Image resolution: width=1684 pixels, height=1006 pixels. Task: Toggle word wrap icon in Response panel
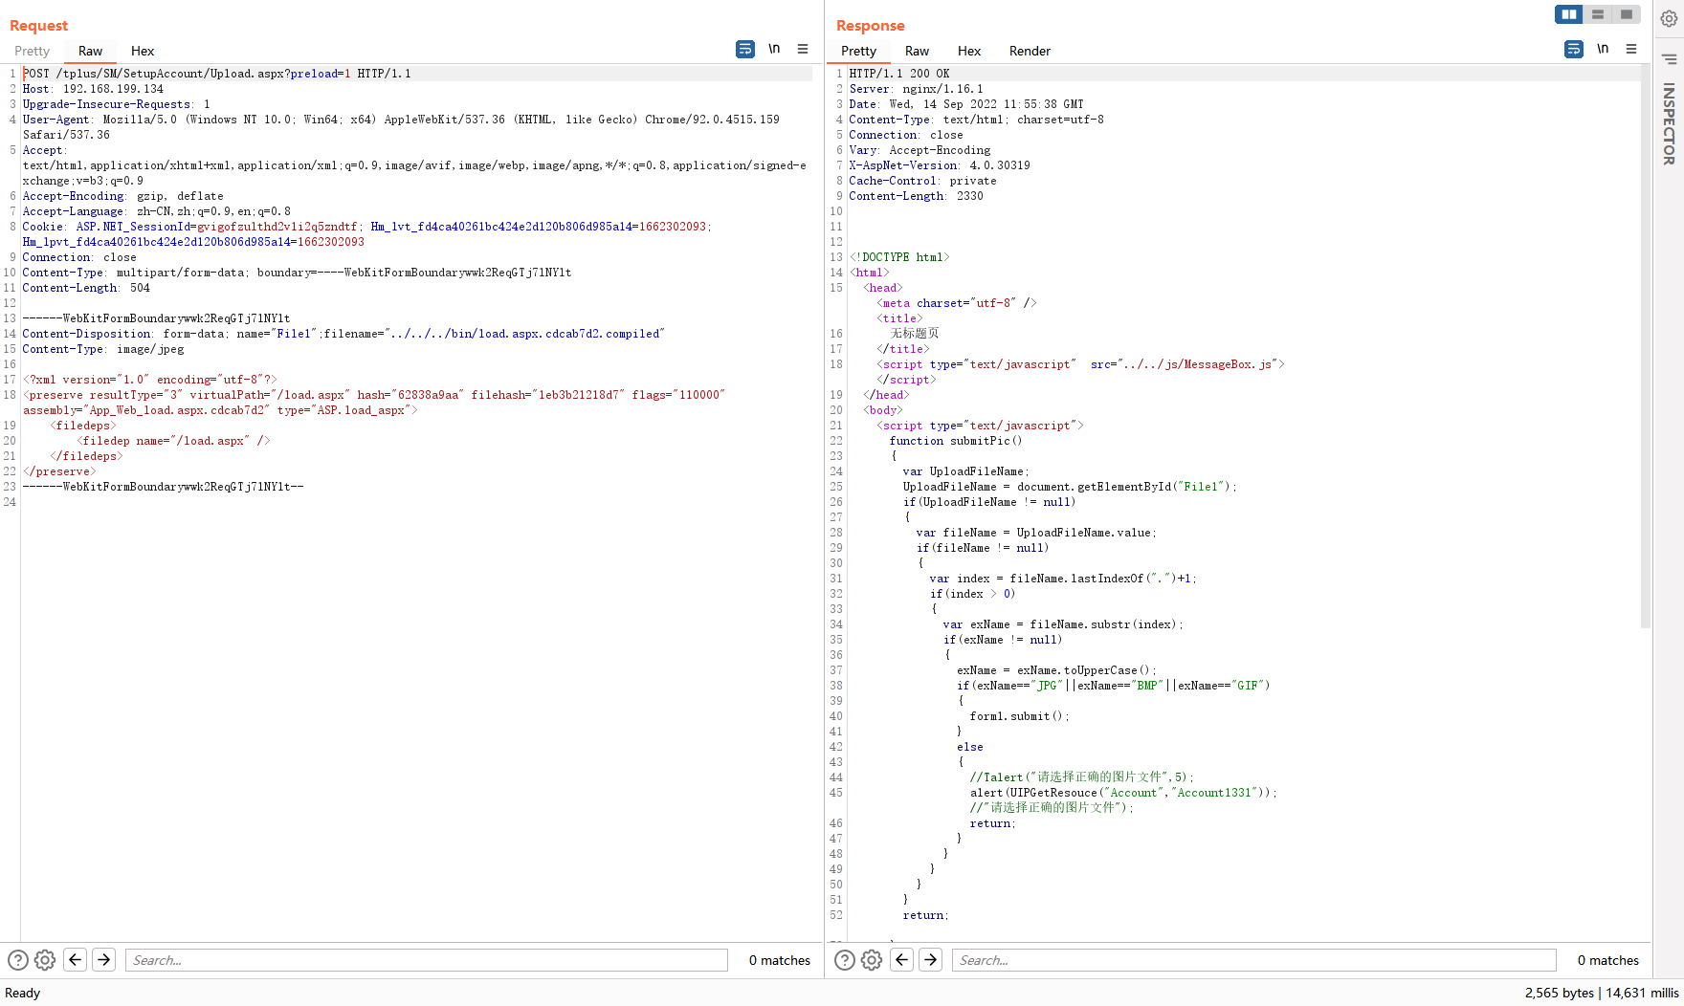point(1574,49)
